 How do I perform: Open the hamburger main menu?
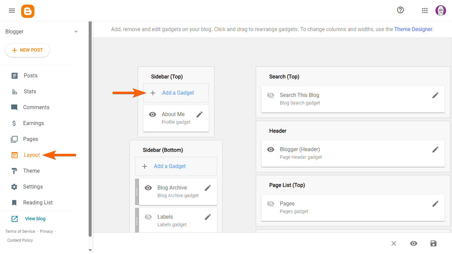tap(12, 11)
